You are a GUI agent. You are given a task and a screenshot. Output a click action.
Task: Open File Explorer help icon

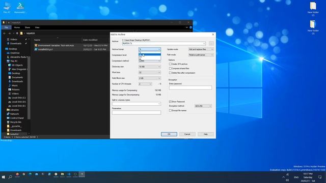click(191, 27)
